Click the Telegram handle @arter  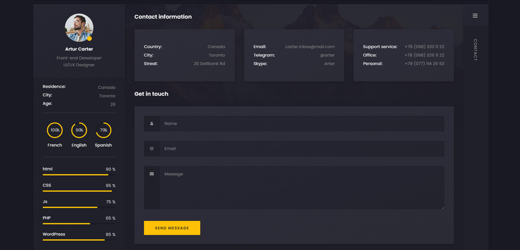coord(327,55)
